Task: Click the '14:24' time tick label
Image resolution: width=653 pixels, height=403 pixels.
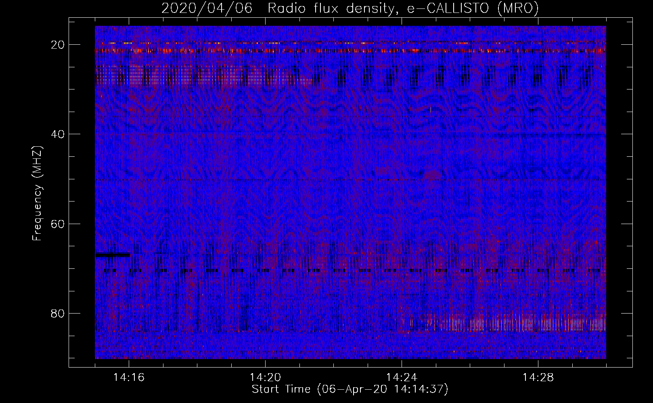Action: (x=402, y=378)
